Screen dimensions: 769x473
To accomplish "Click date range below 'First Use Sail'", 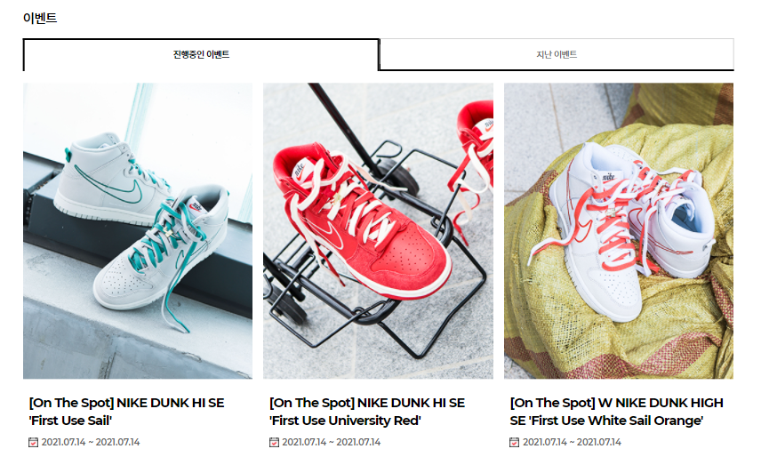I will [x=91, y=442].
